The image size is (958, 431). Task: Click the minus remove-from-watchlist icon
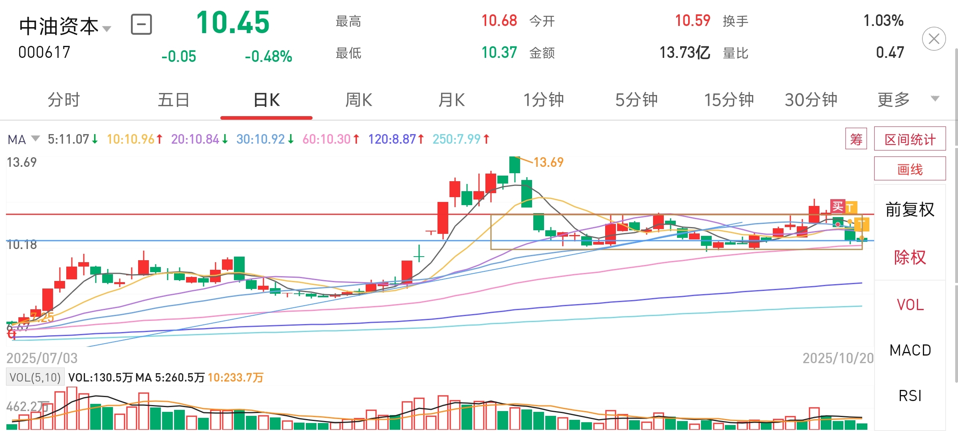tap(141, 24)
